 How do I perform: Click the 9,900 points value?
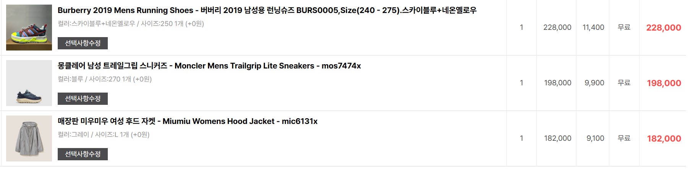[594, 83]
